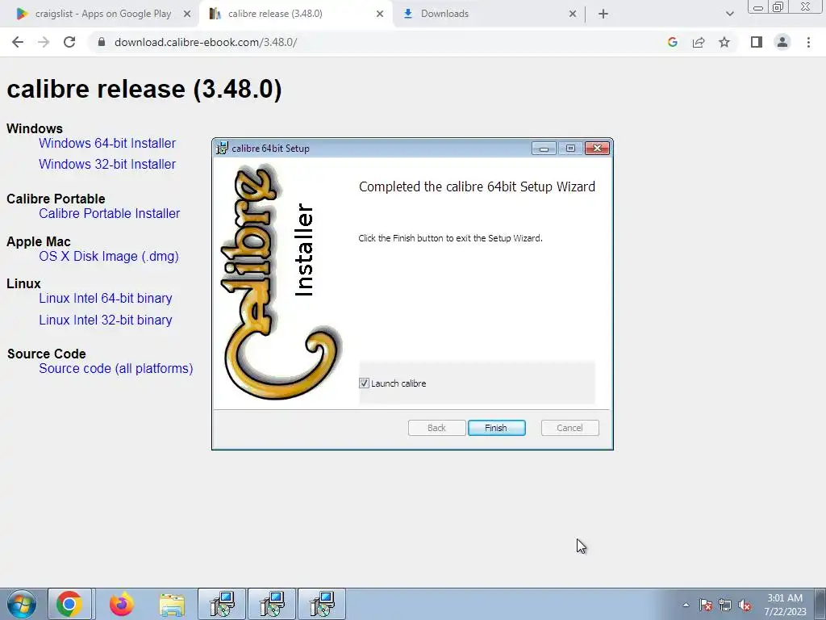
Task: Select second installer icon in taskbar
Action: pos(272,604)
